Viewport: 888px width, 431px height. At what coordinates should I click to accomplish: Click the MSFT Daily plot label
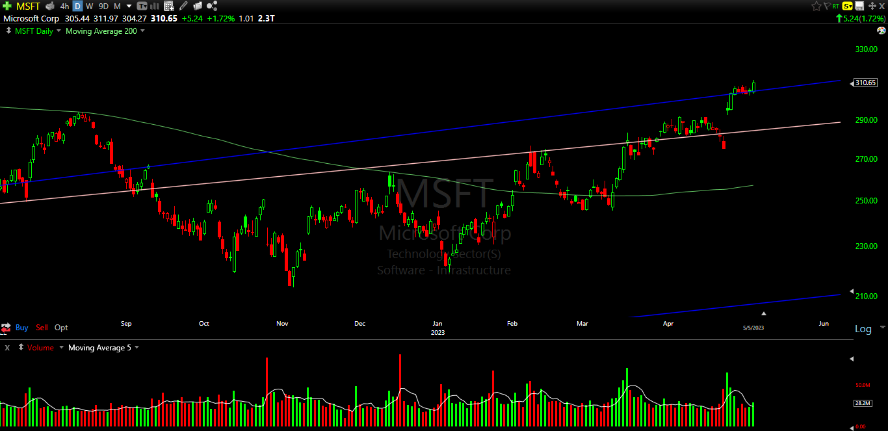coord(34,31)
